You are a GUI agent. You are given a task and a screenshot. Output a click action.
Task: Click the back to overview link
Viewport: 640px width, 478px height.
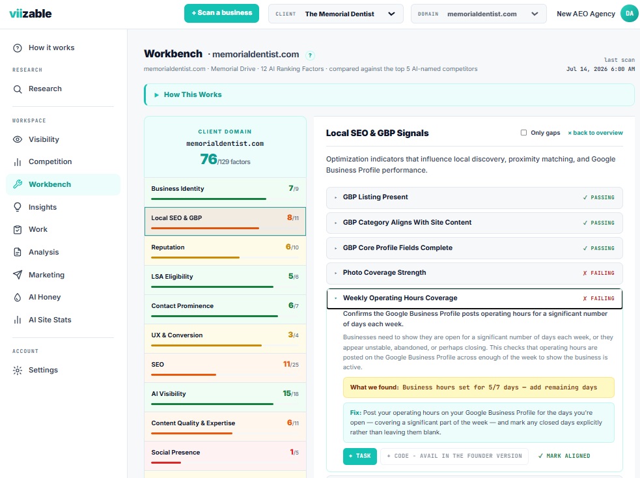point(596,133)
